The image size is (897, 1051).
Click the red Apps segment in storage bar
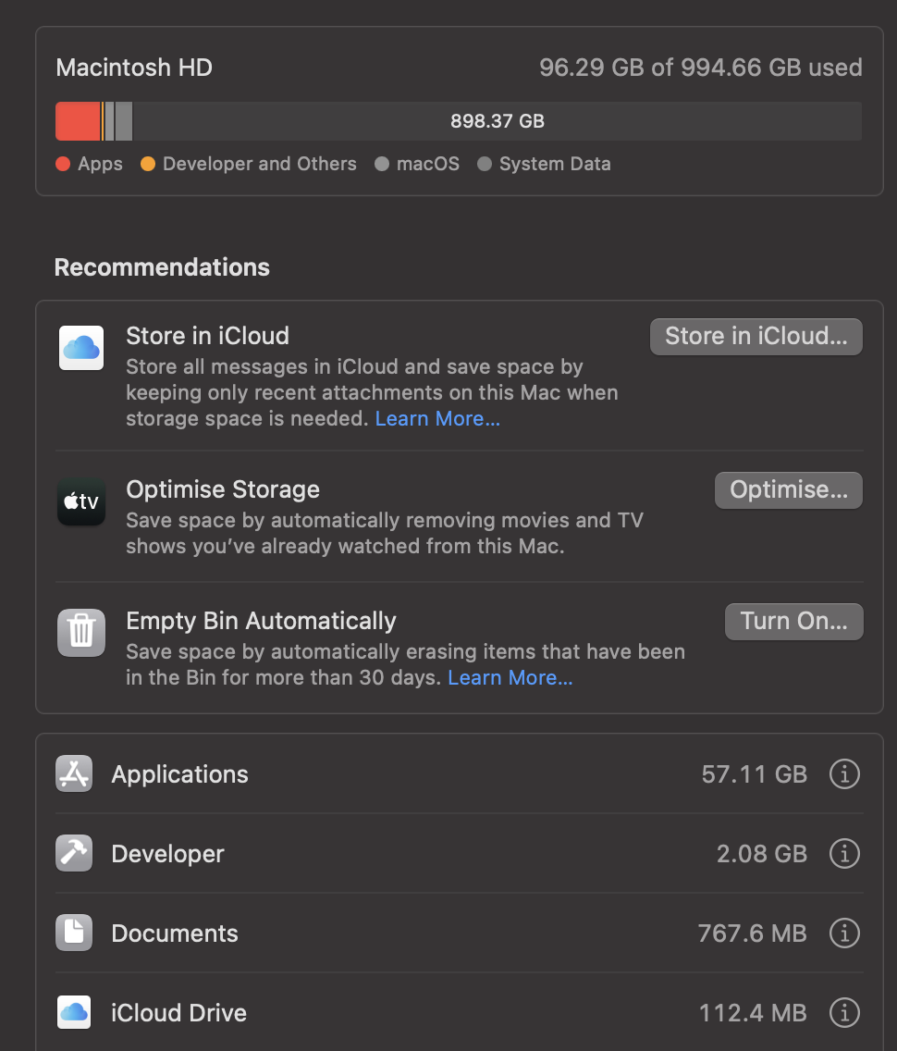click(x=77, y=121)
